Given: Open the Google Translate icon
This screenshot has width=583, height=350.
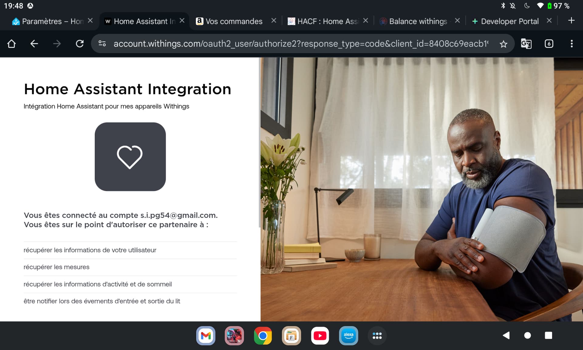Looking at the screenshot, I should [526, 44].
